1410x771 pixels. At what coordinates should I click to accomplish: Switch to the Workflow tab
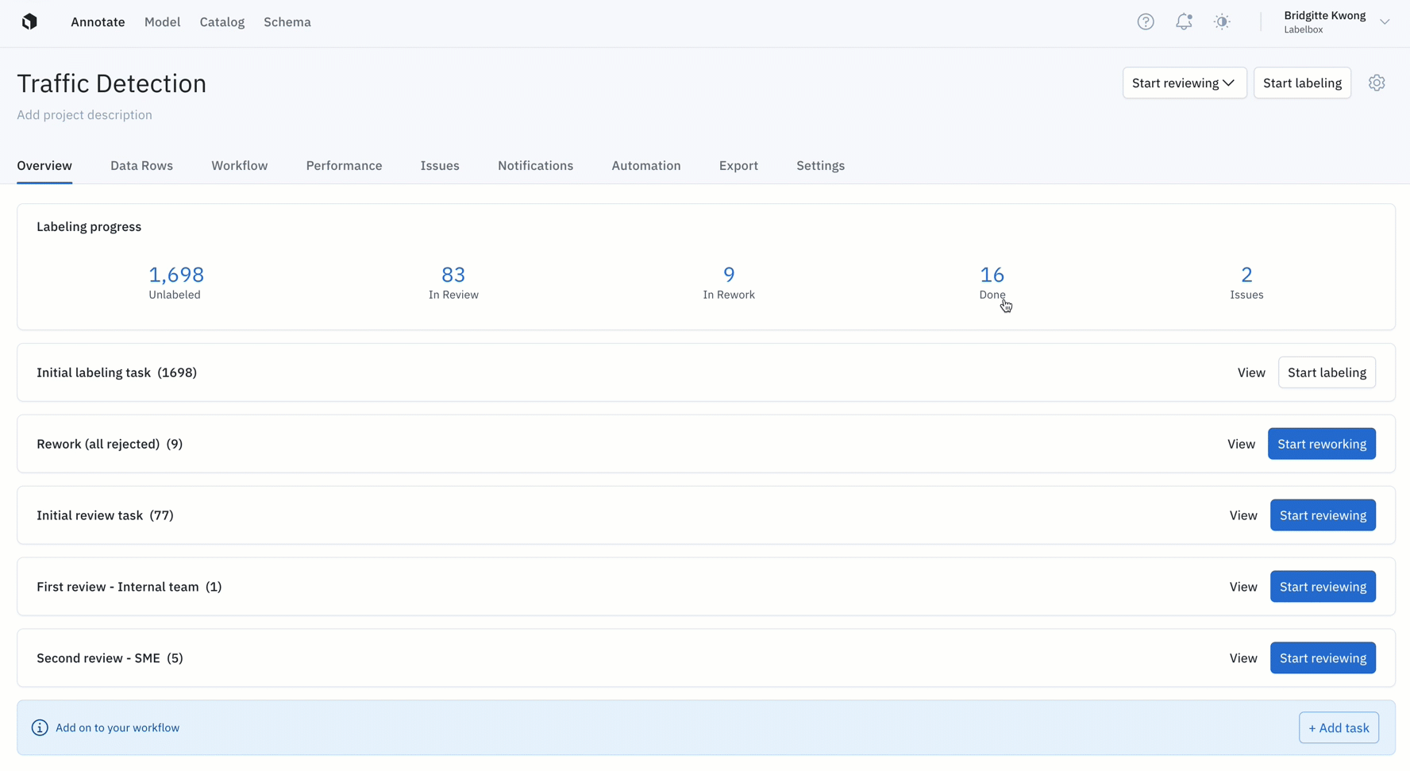pyautogui.click(x=239, y=165)
